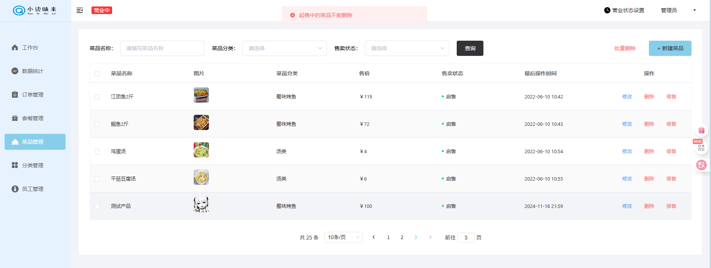The height and width of the screenshot is (268, 711).
Task: Navigate to 员工管理 in the sidebar
Action: [x=33, y=189]
